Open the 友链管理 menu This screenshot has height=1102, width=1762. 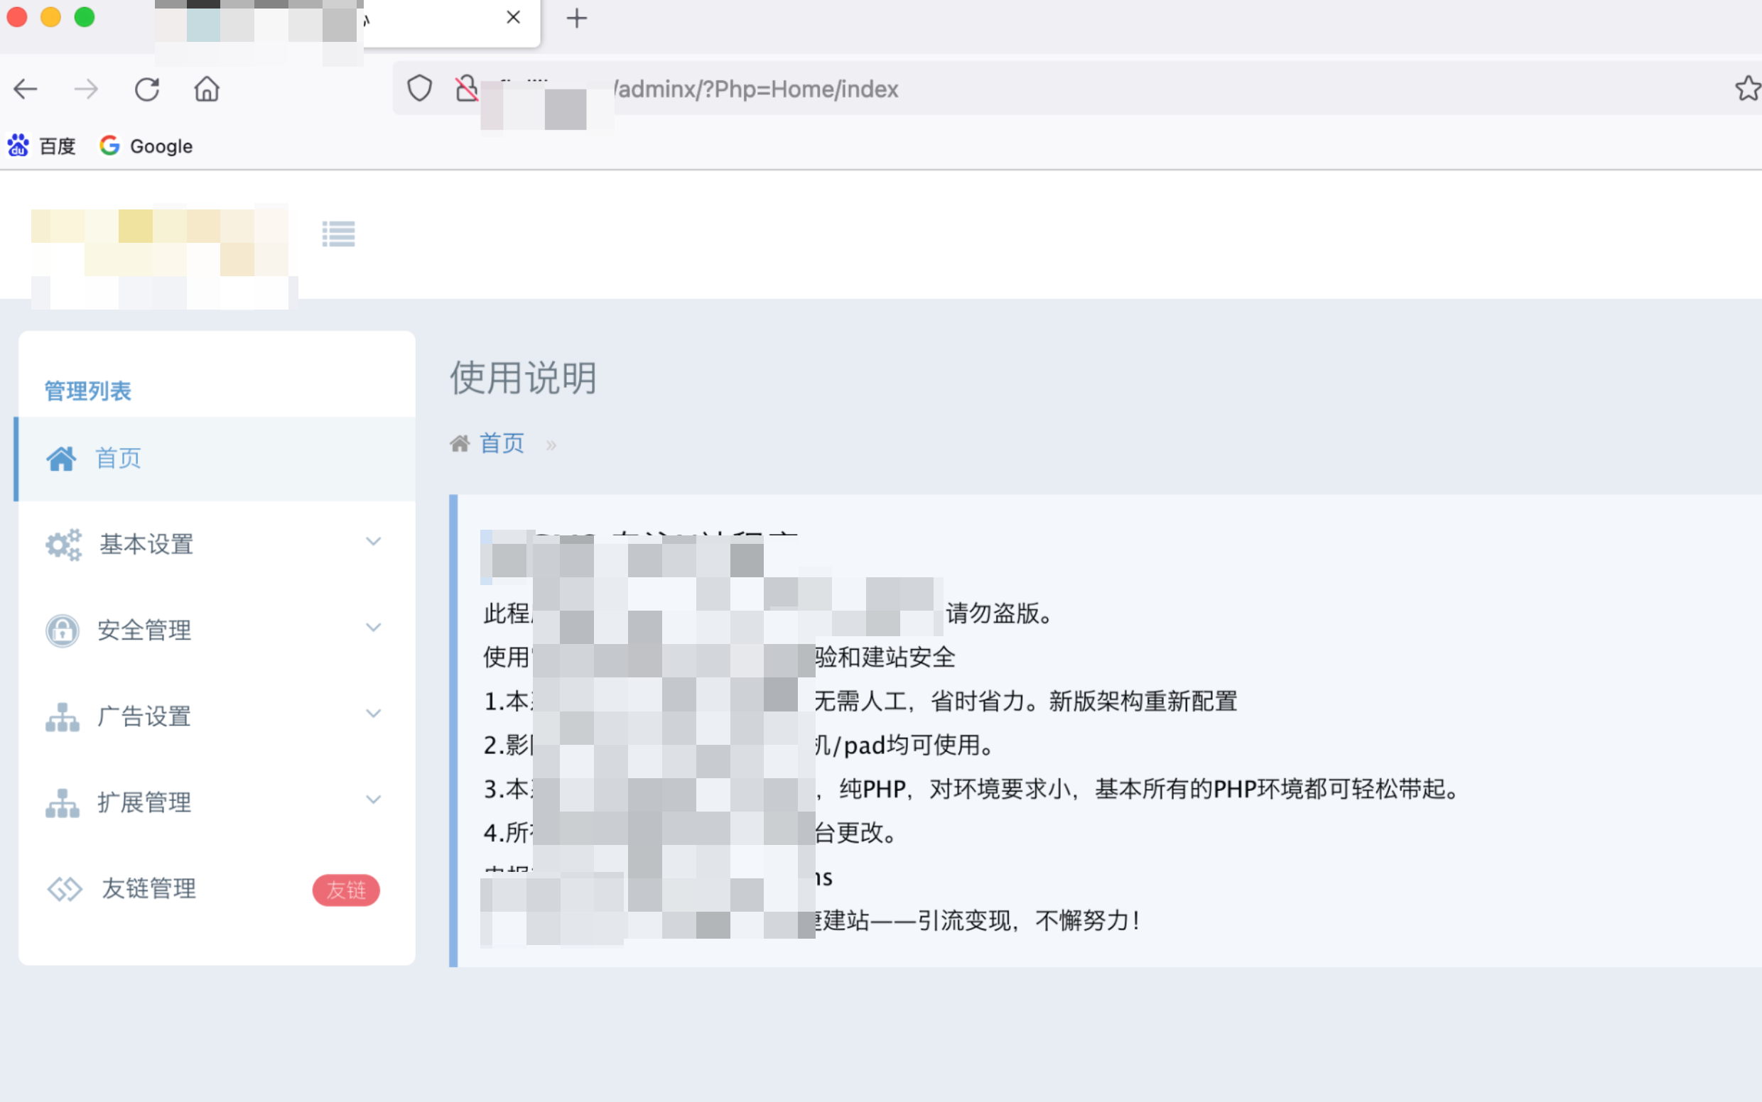(216, 888)
